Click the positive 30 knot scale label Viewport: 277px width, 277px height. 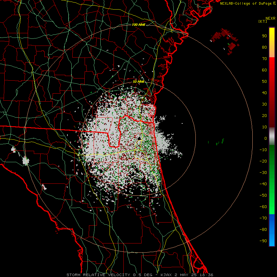[264, 104]
